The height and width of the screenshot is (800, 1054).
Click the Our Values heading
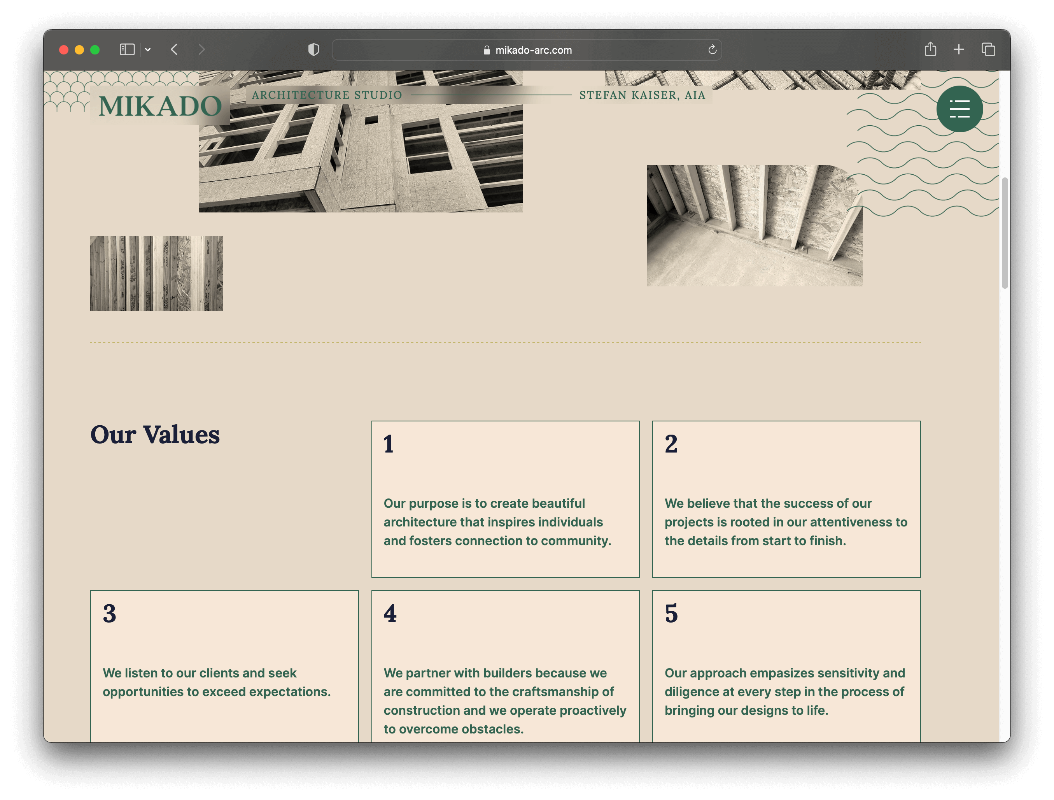tap(155, 435)
